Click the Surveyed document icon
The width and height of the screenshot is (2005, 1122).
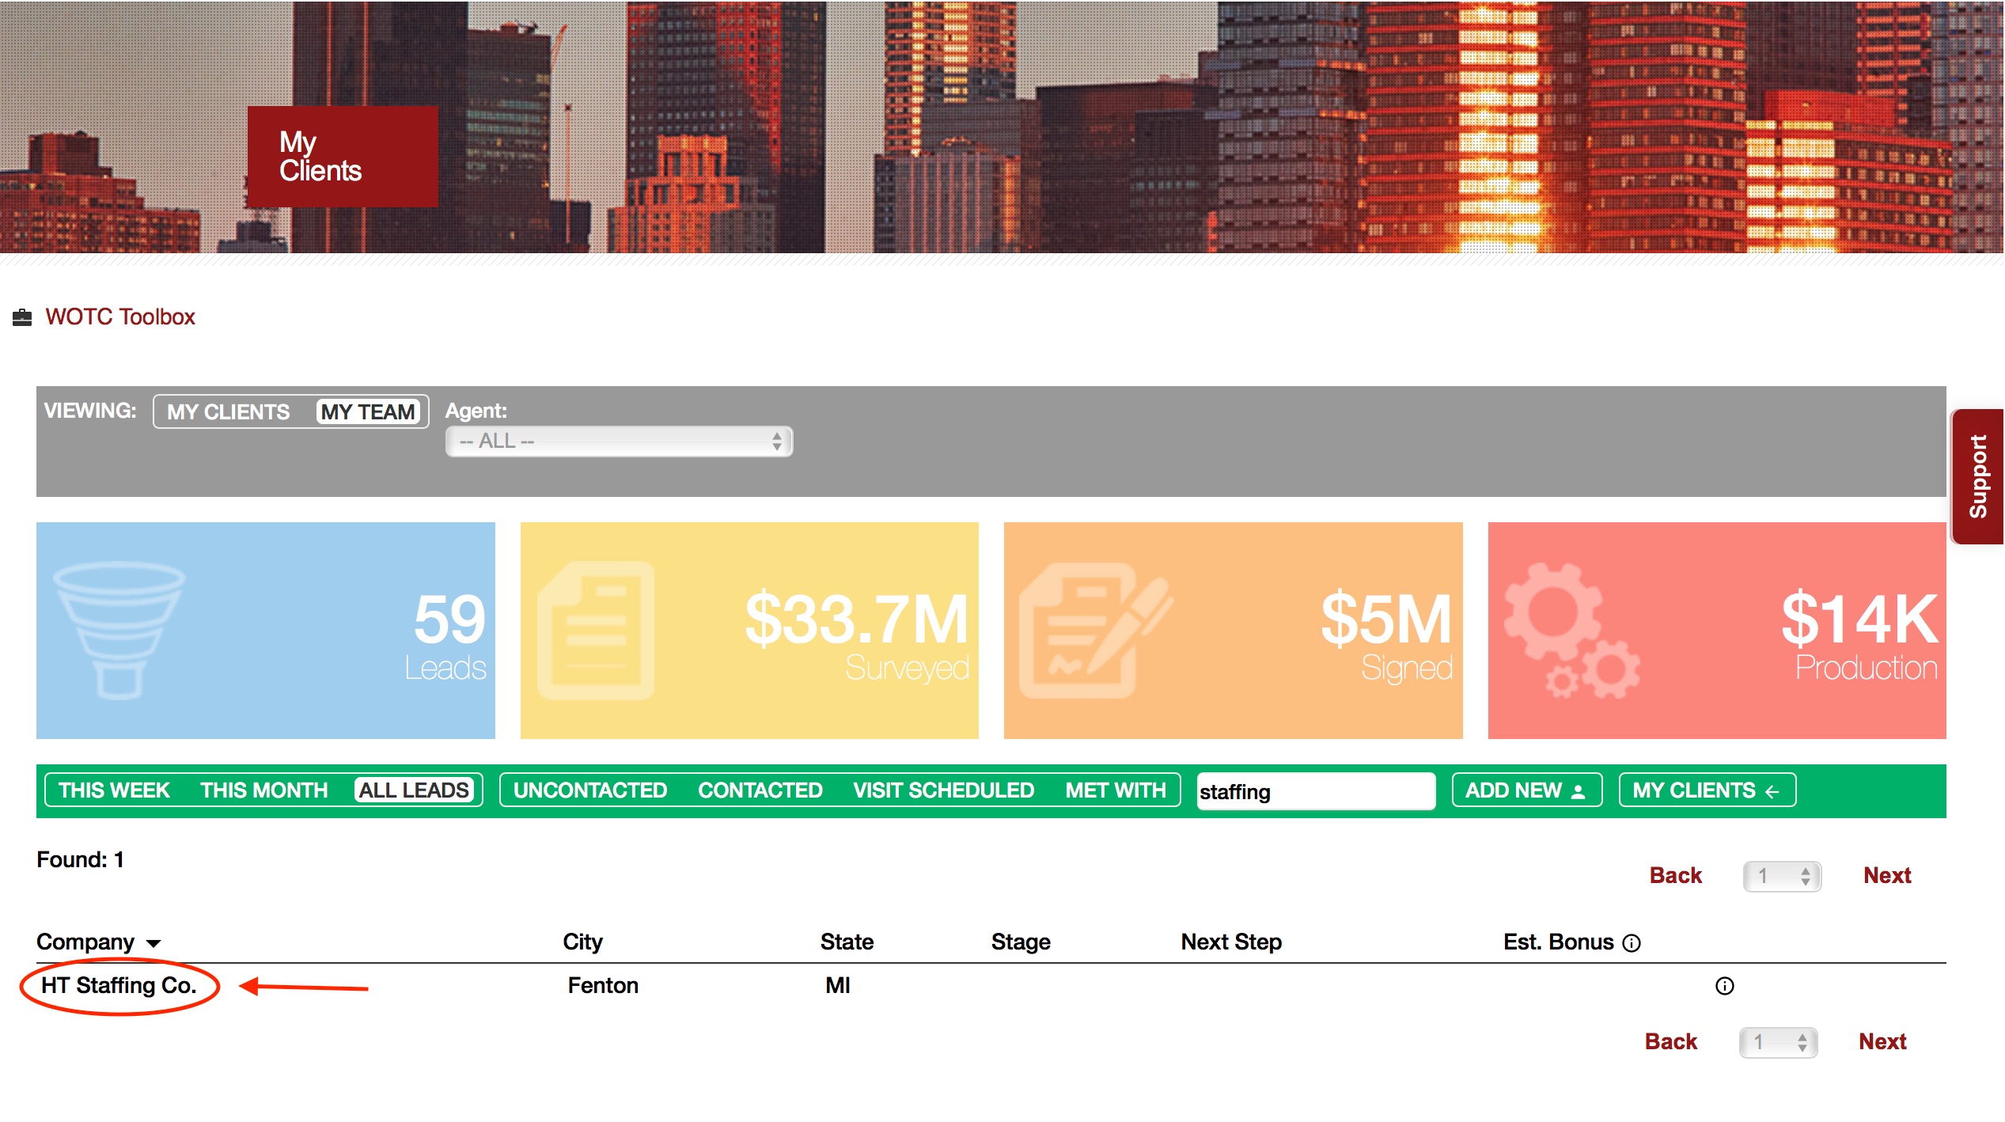tap(595, 630)
